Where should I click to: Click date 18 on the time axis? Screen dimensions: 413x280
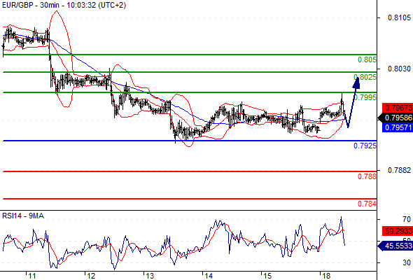coord(326,276)
